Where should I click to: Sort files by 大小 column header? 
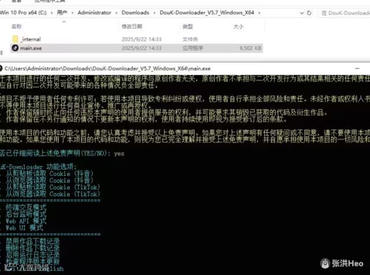pyautogui.click(x=238, y=27)
